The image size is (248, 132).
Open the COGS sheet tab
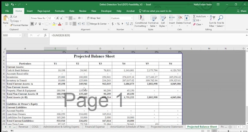(x=35, y=127)
